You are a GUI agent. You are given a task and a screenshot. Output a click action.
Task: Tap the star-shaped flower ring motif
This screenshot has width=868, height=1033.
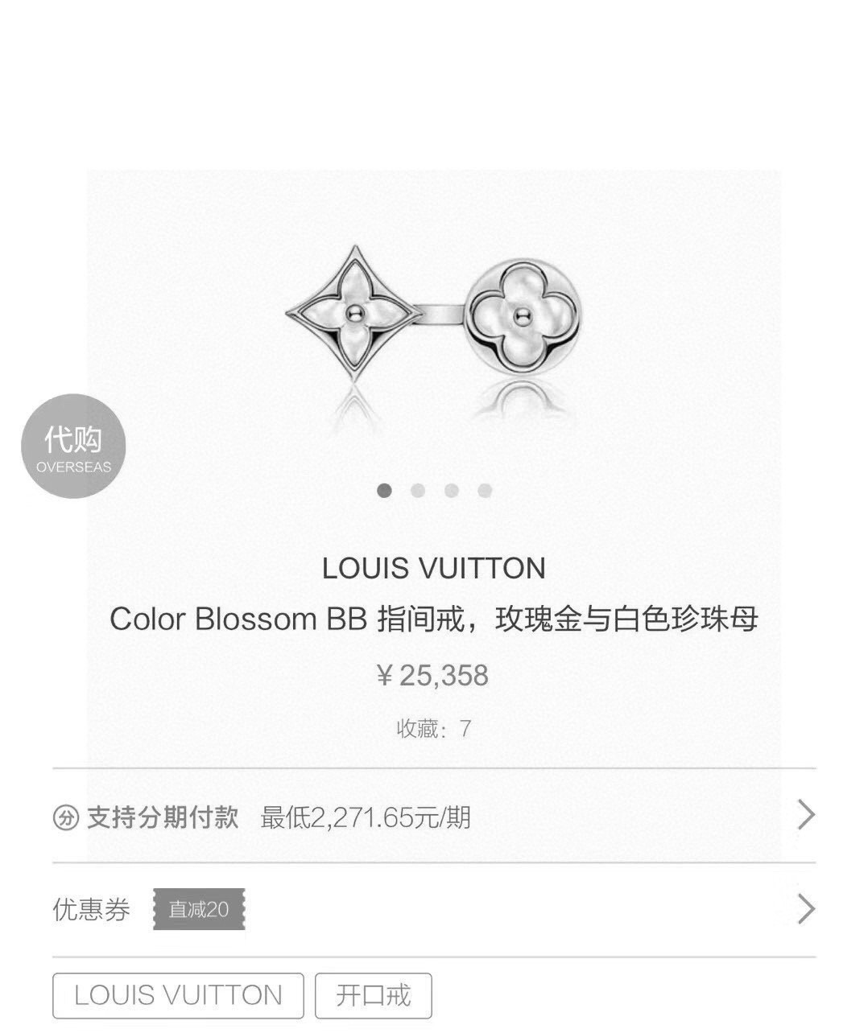point(352,313)
